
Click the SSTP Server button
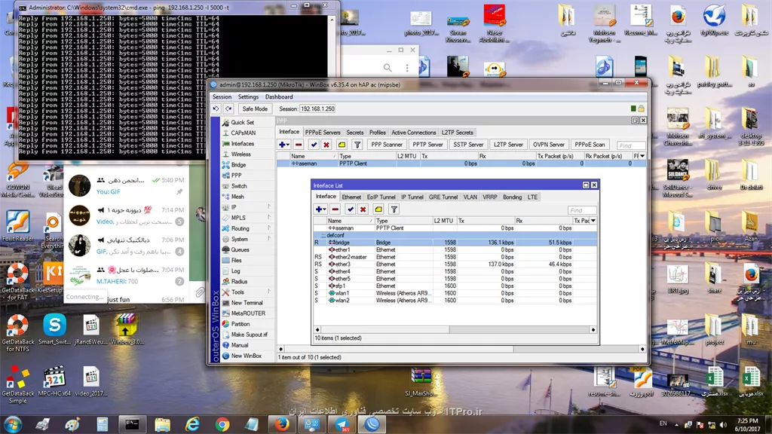tap(468, 145)
